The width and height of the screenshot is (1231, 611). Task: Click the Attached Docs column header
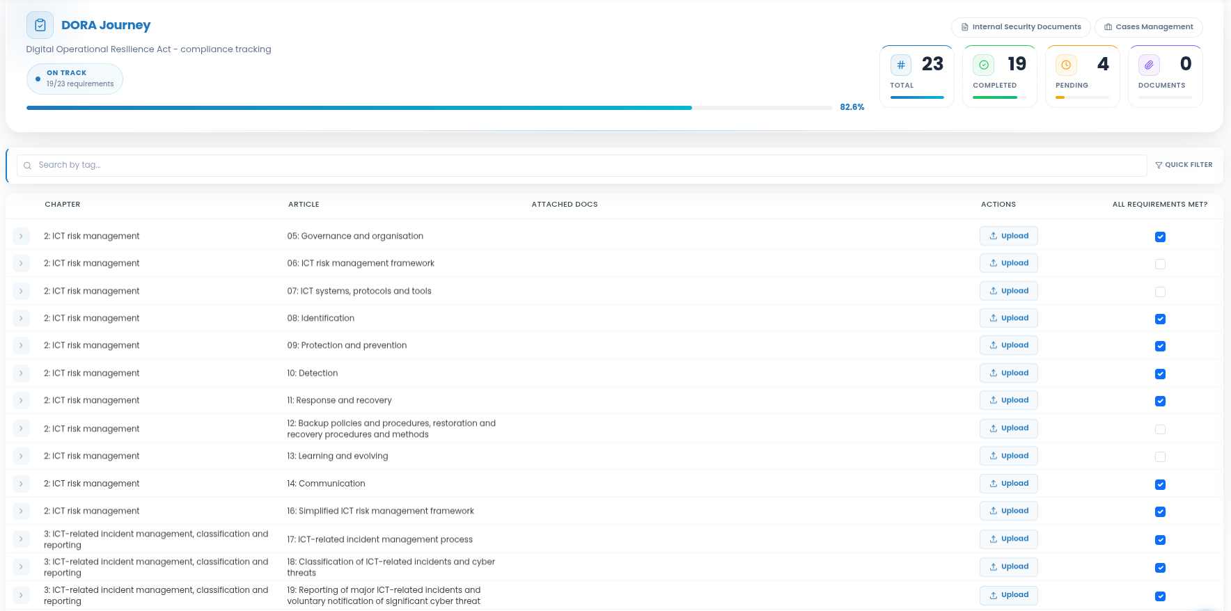pyautogui.click(x=565, y=205)
